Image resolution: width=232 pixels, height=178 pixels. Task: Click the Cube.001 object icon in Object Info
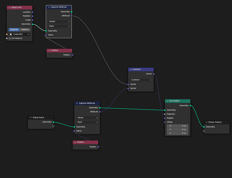[x=11, y=34]
